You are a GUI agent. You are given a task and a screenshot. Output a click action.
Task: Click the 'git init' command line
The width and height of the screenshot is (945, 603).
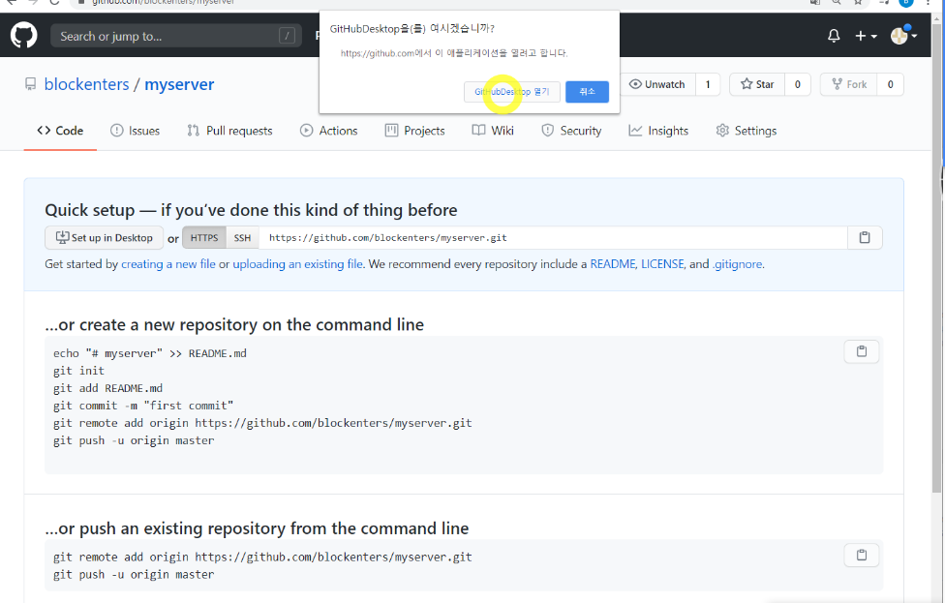(x=79, y=371)
